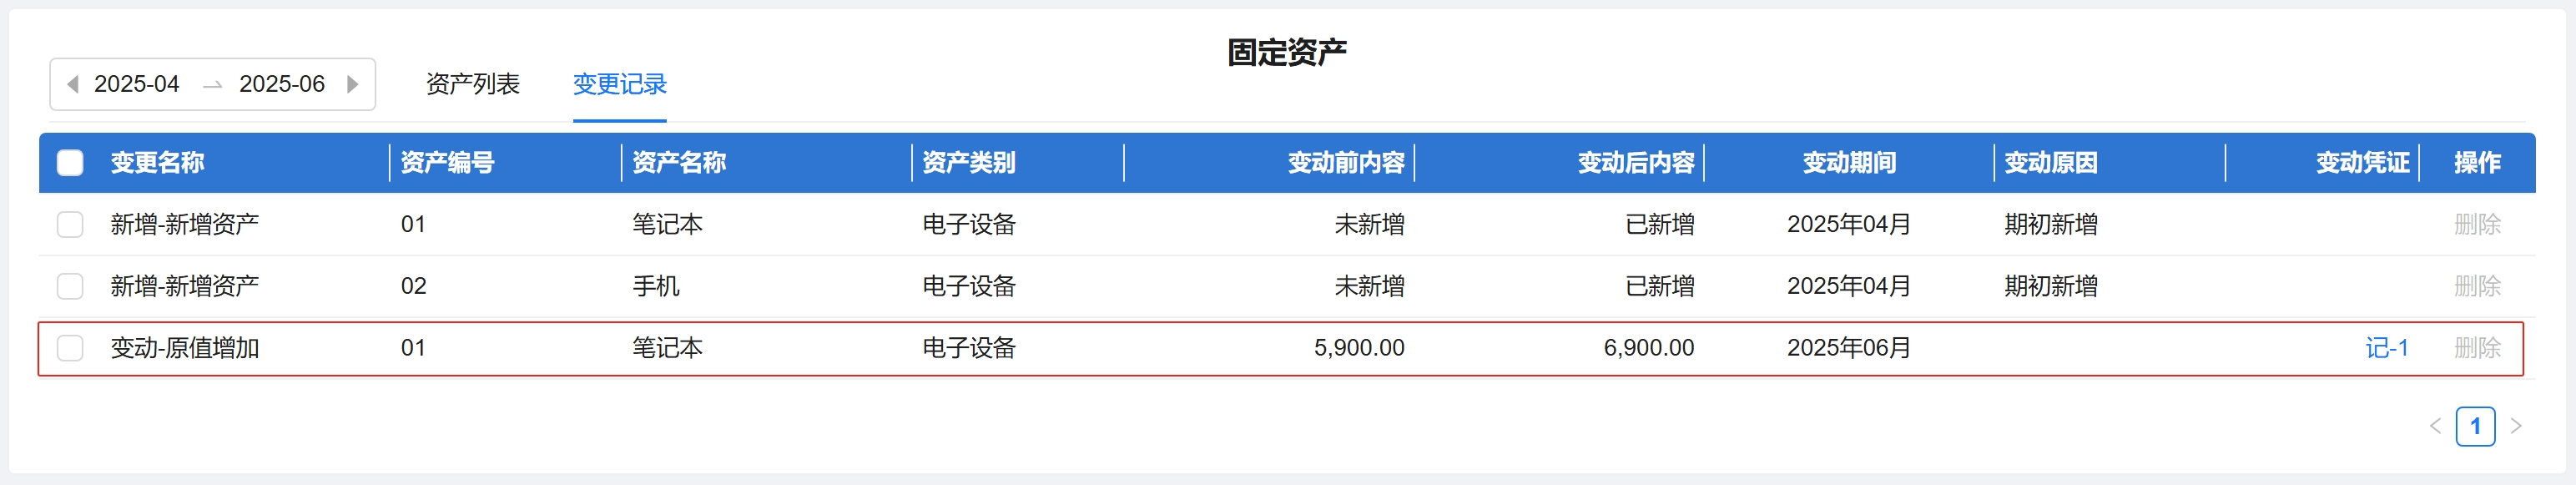Select the 变动-原值增加 row checkbox
This screenshot has height=485, width=2576.
(x=70, y=348)
